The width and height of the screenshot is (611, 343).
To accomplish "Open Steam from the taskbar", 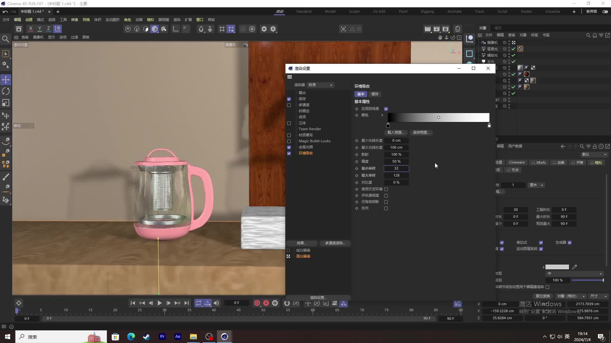I will [147, 337].
